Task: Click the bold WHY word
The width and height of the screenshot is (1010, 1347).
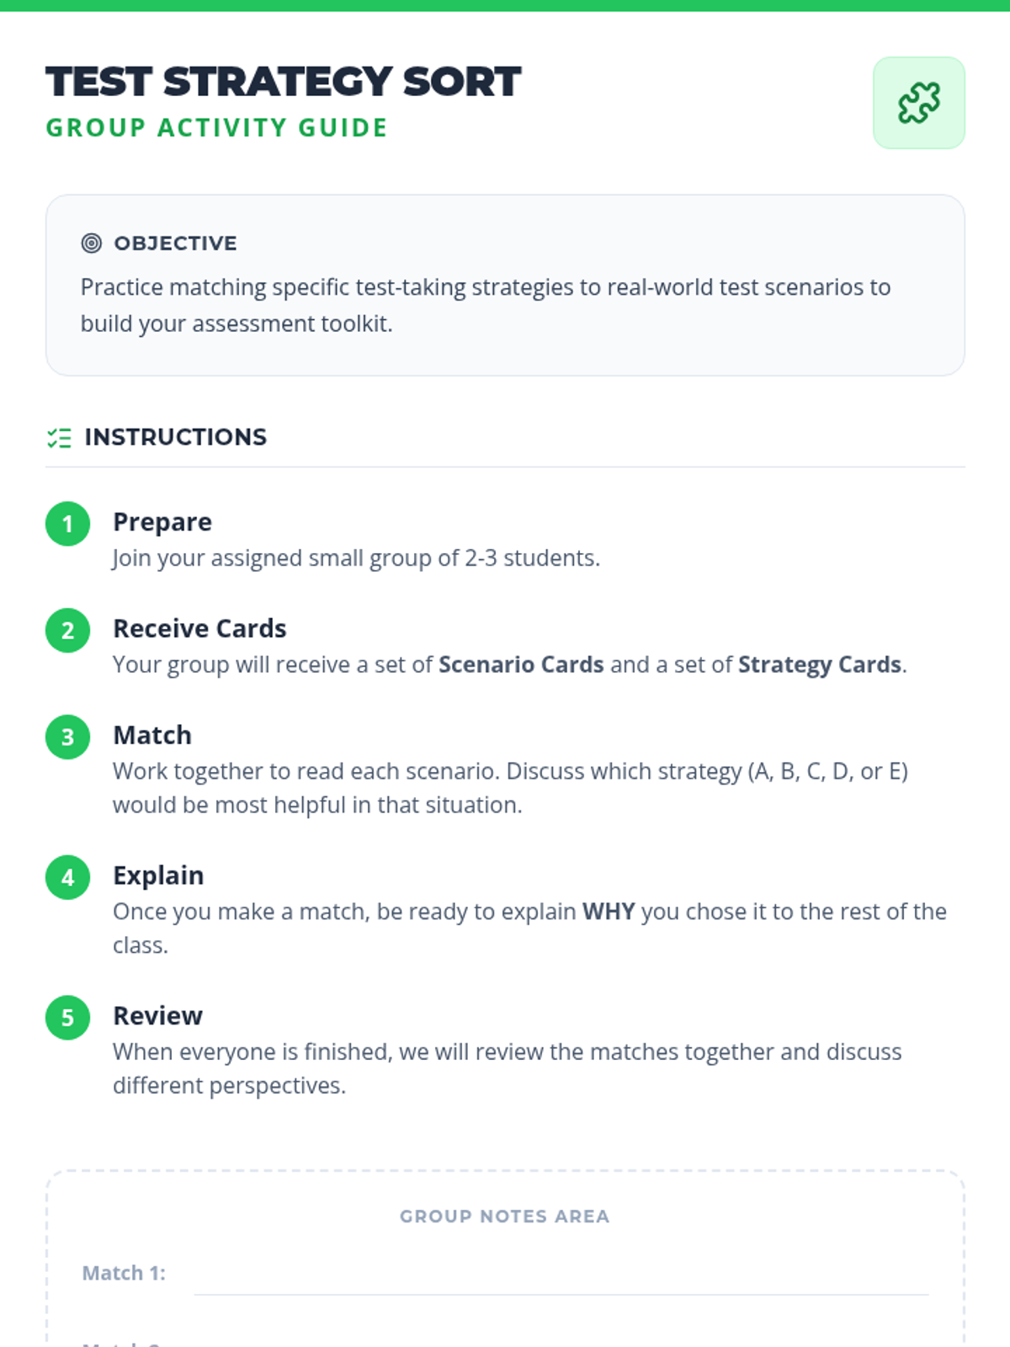Action: point(609,912)
